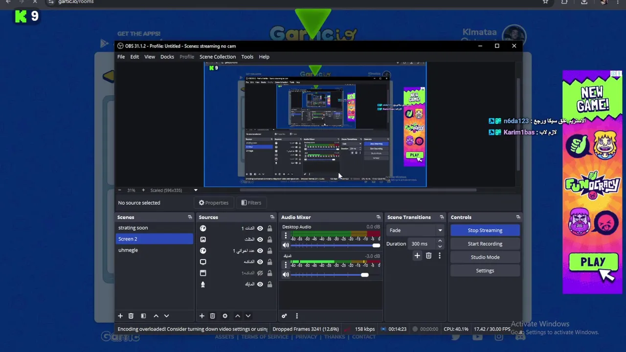This screenshot has height=352, width=626.
Task: Open OBS Settings button
Action: 485,270
